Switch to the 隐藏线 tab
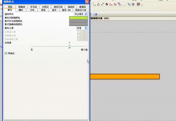Image resolution: width=176 pixels, height=121 pixels. pyautogui.click(x=22, y=7)
